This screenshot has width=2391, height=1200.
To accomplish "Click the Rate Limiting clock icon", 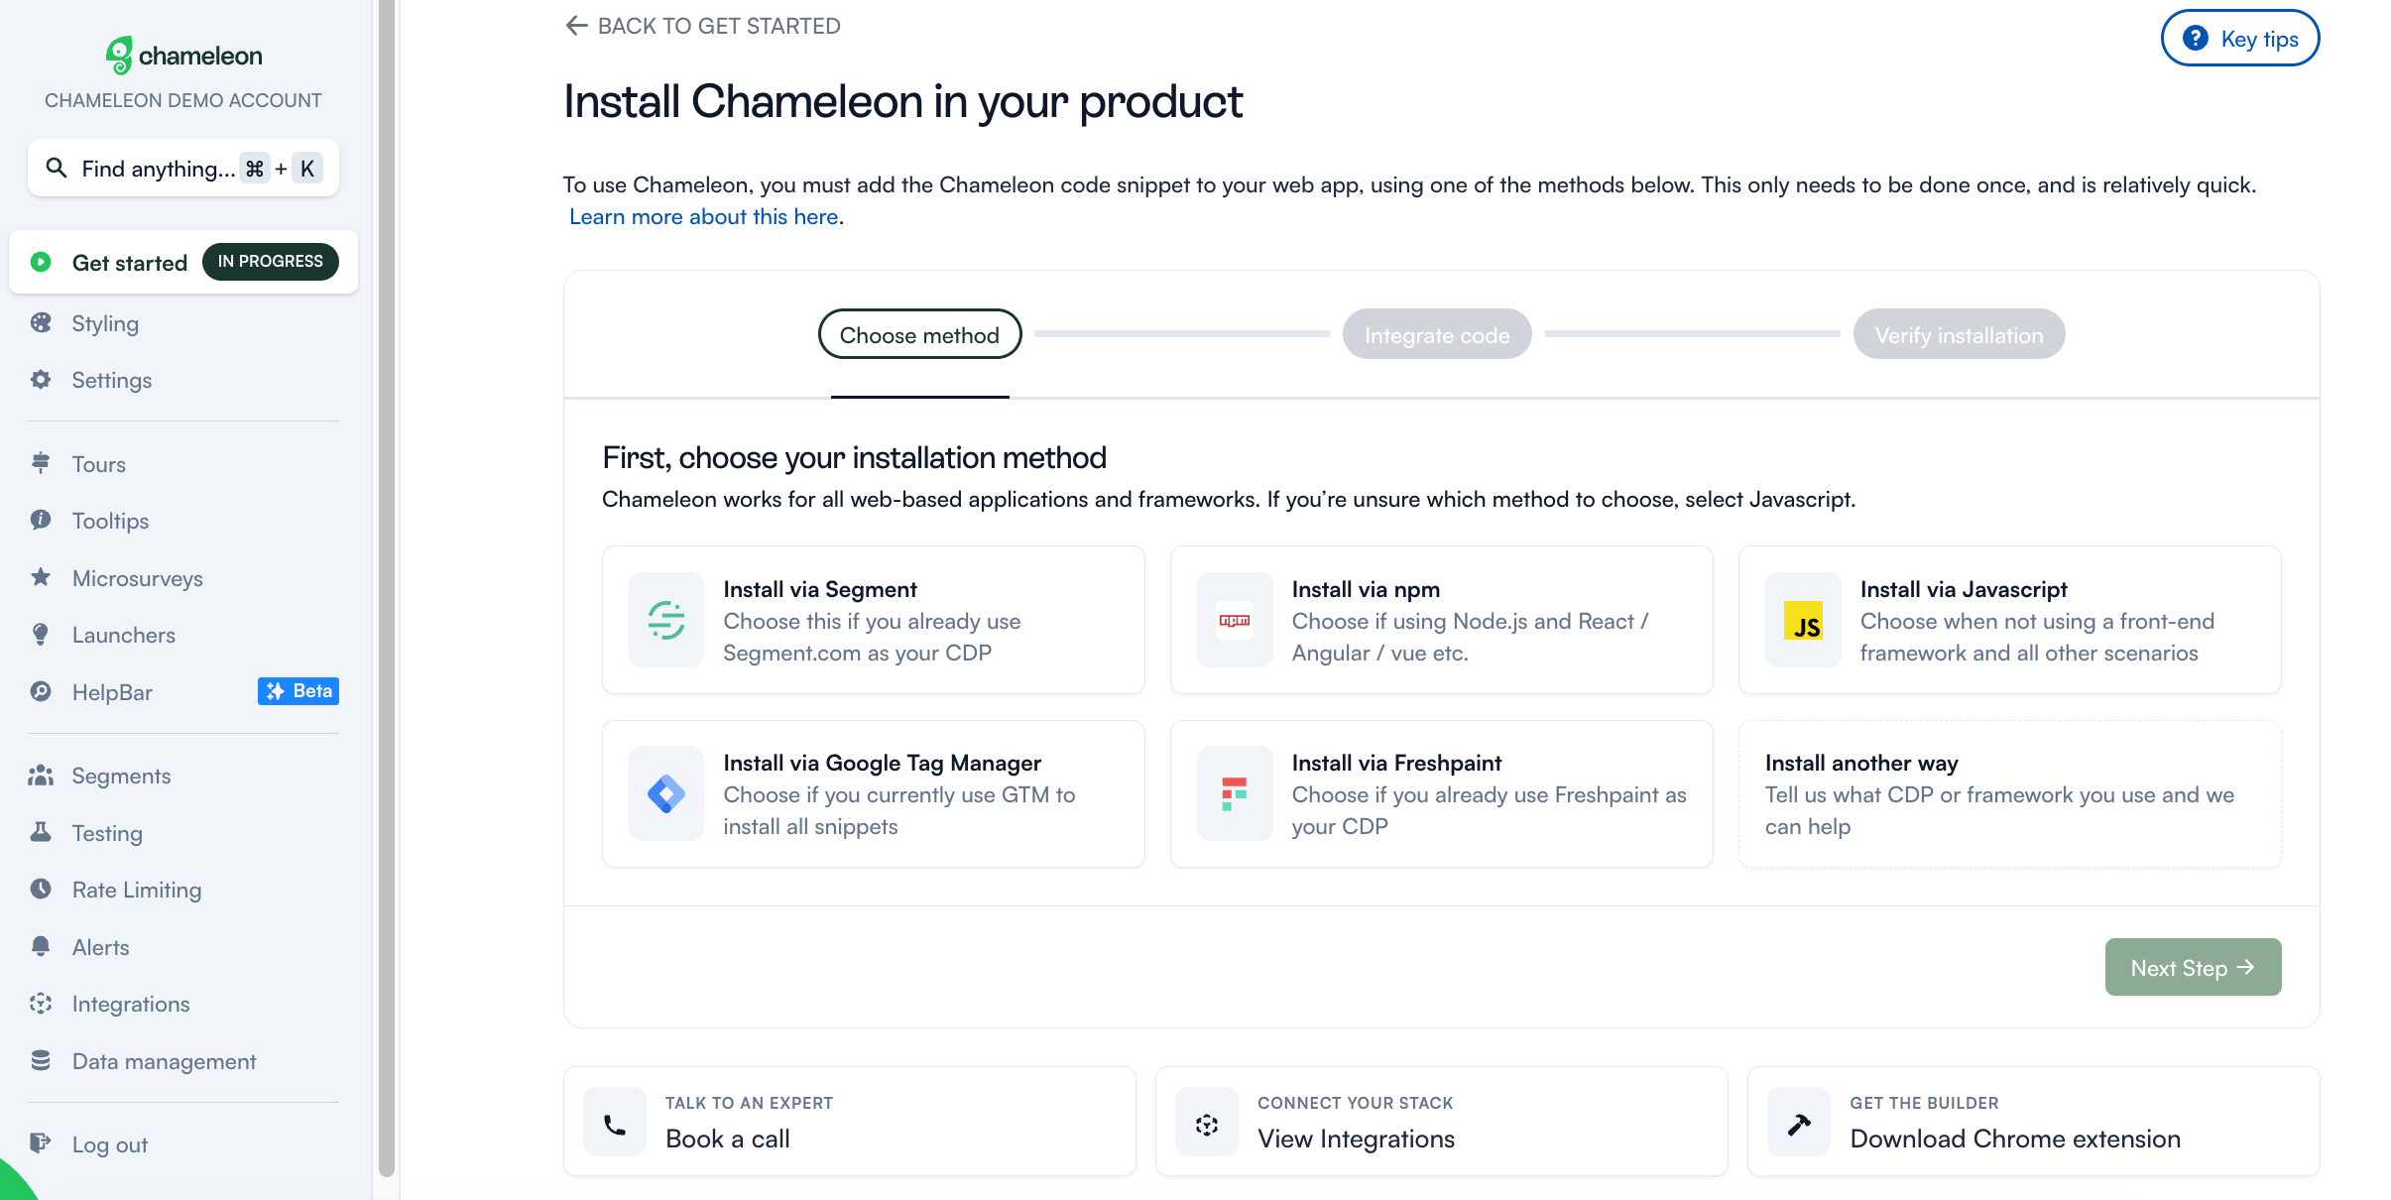I will (41, 890).
